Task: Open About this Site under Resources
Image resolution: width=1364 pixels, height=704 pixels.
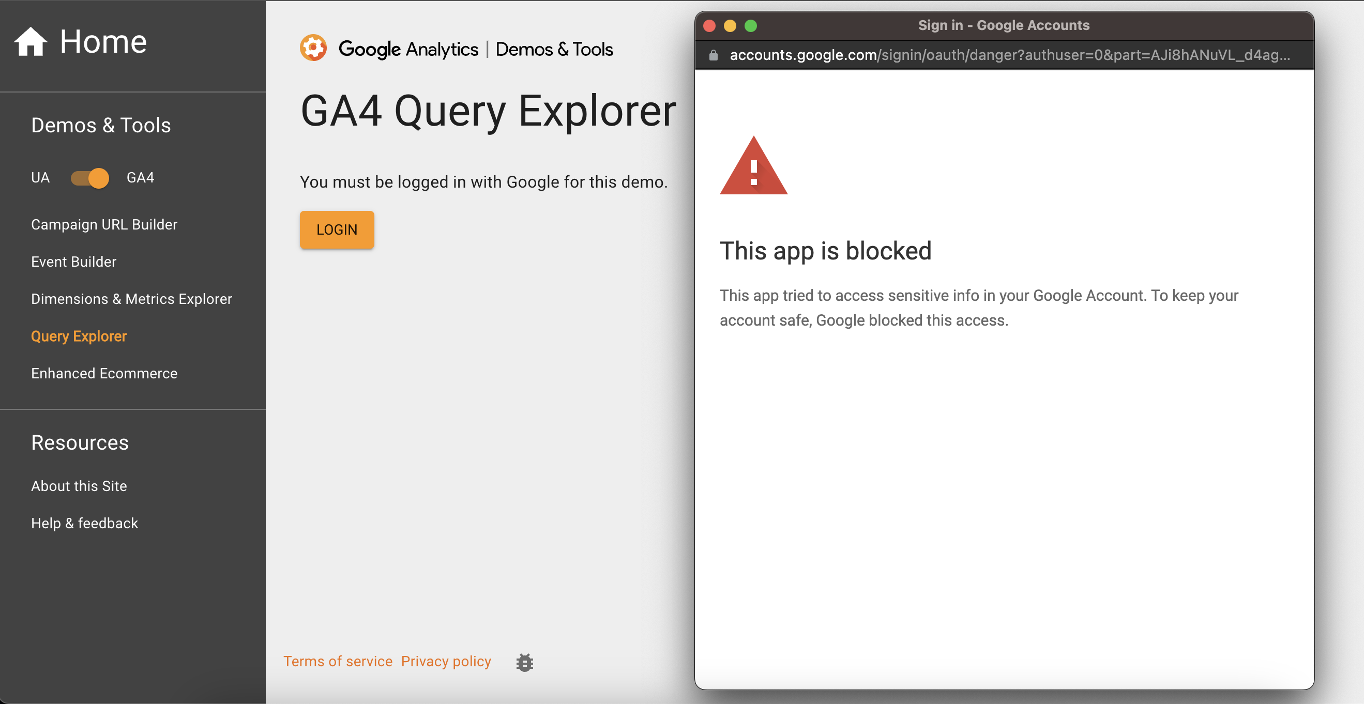Action: pyautogui.click(x=79, y=485)
